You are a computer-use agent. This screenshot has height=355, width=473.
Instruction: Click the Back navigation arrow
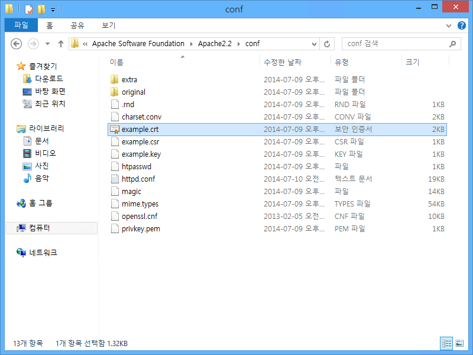point(17,44)
